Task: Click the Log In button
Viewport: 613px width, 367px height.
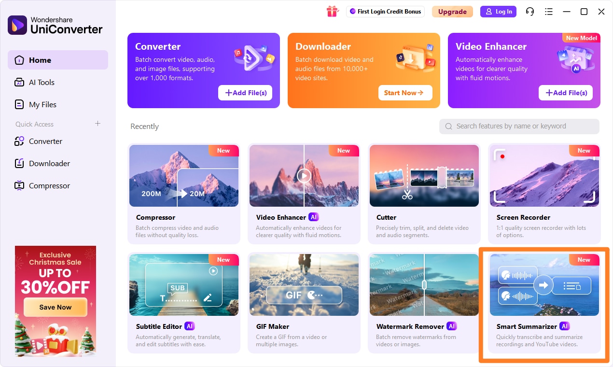Action: pos(499,12)
